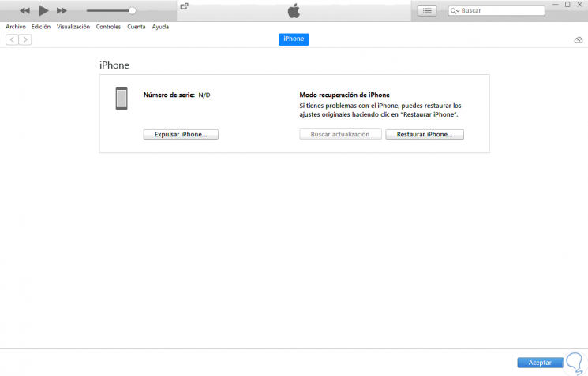Adjust the volume slider knob
Screen dimensions: 588x376
tap(132, 11)
